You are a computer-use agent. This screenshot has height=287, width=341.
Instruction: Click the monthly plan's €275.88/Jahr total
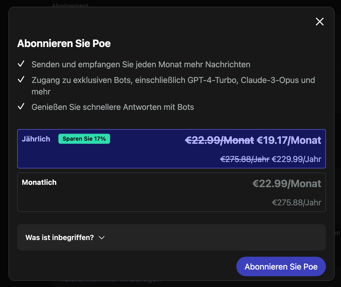296,203
